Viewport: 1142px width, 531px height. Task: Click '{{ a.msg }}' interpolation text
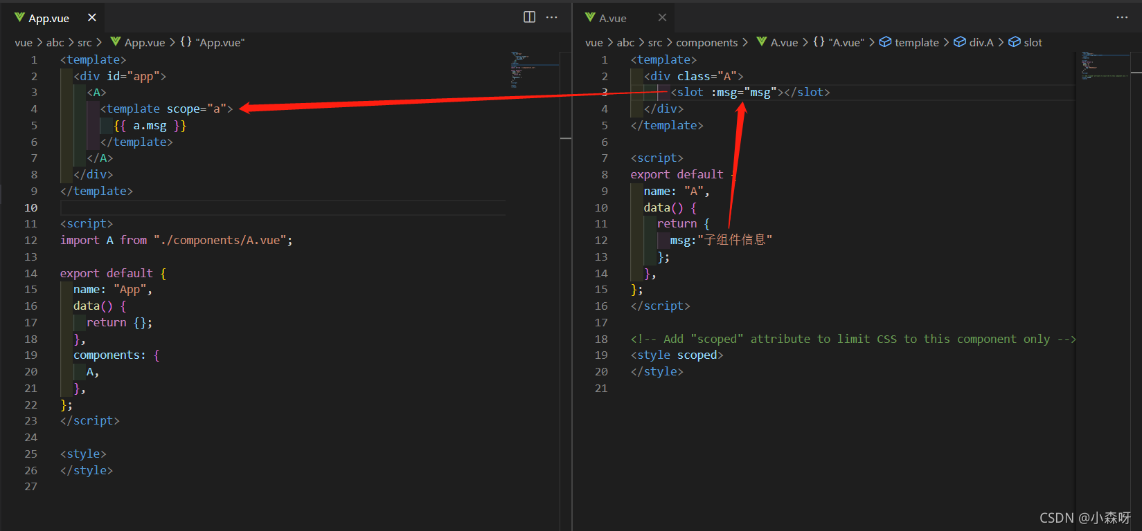tap(150, 125)
